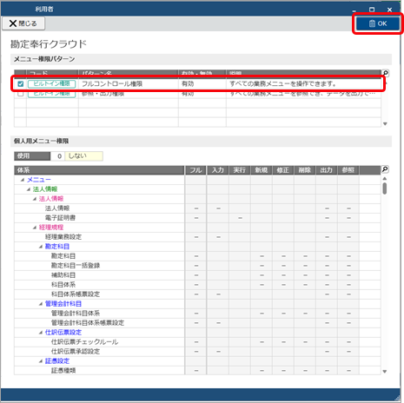Maximize the 利用者 window
404x403 pixels.
coord(372,10)
